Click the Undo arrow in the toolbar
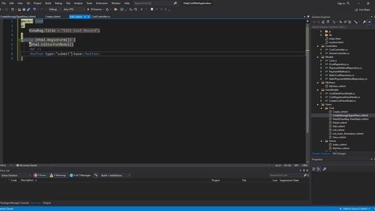The width and height of the screenshot is (375, 211). coord(35,9)
